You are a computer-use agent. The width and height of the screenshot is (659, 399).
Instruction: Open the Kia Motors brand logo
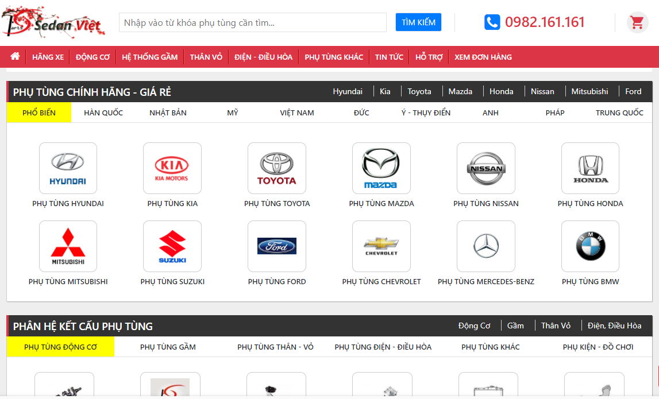(x=172, y=168)
